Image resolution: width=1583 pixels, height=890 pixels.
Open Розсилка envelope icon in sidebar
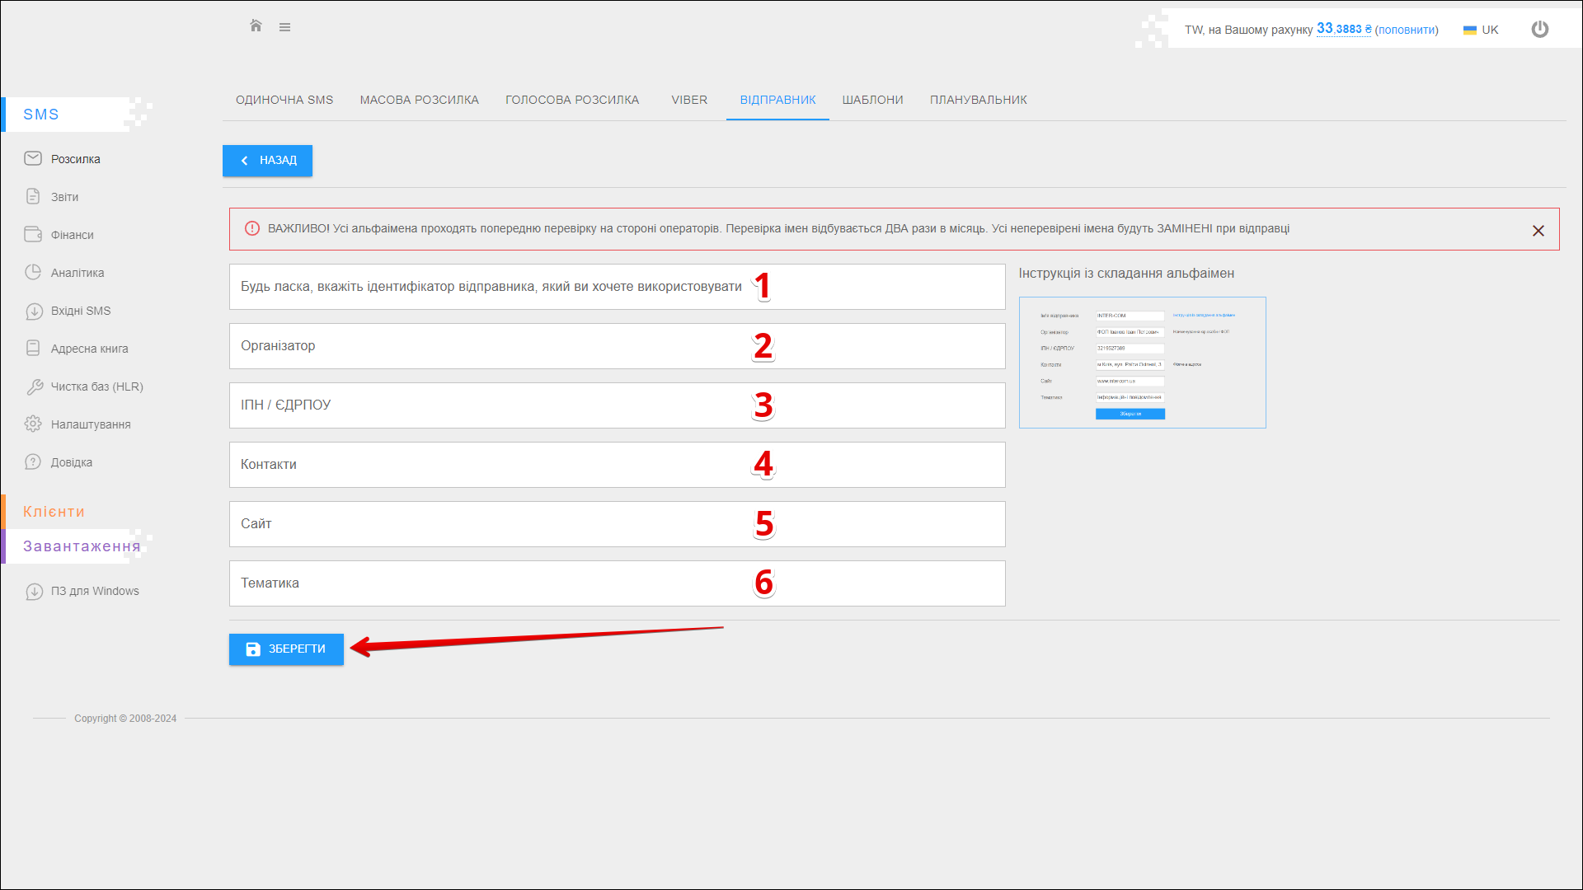33,158
